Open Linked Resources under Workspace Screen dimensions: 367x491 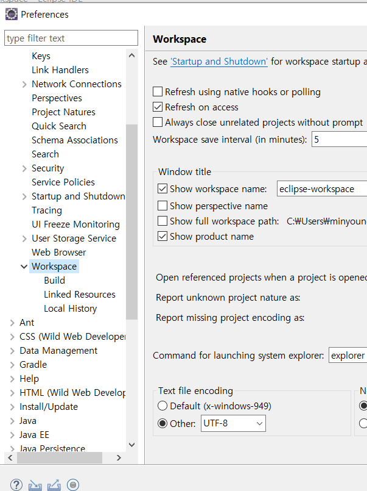click(x=79, y=295)
